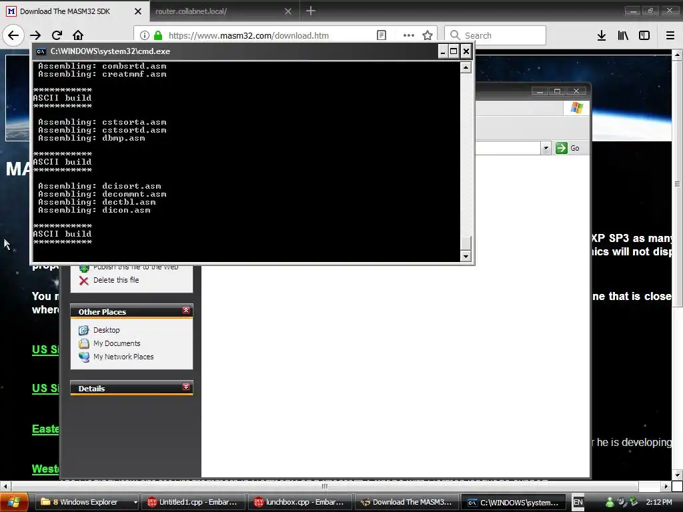Click EN language indicator in taskbar
683x512 pixels.
pyautogui.click(x=578, y=502)
